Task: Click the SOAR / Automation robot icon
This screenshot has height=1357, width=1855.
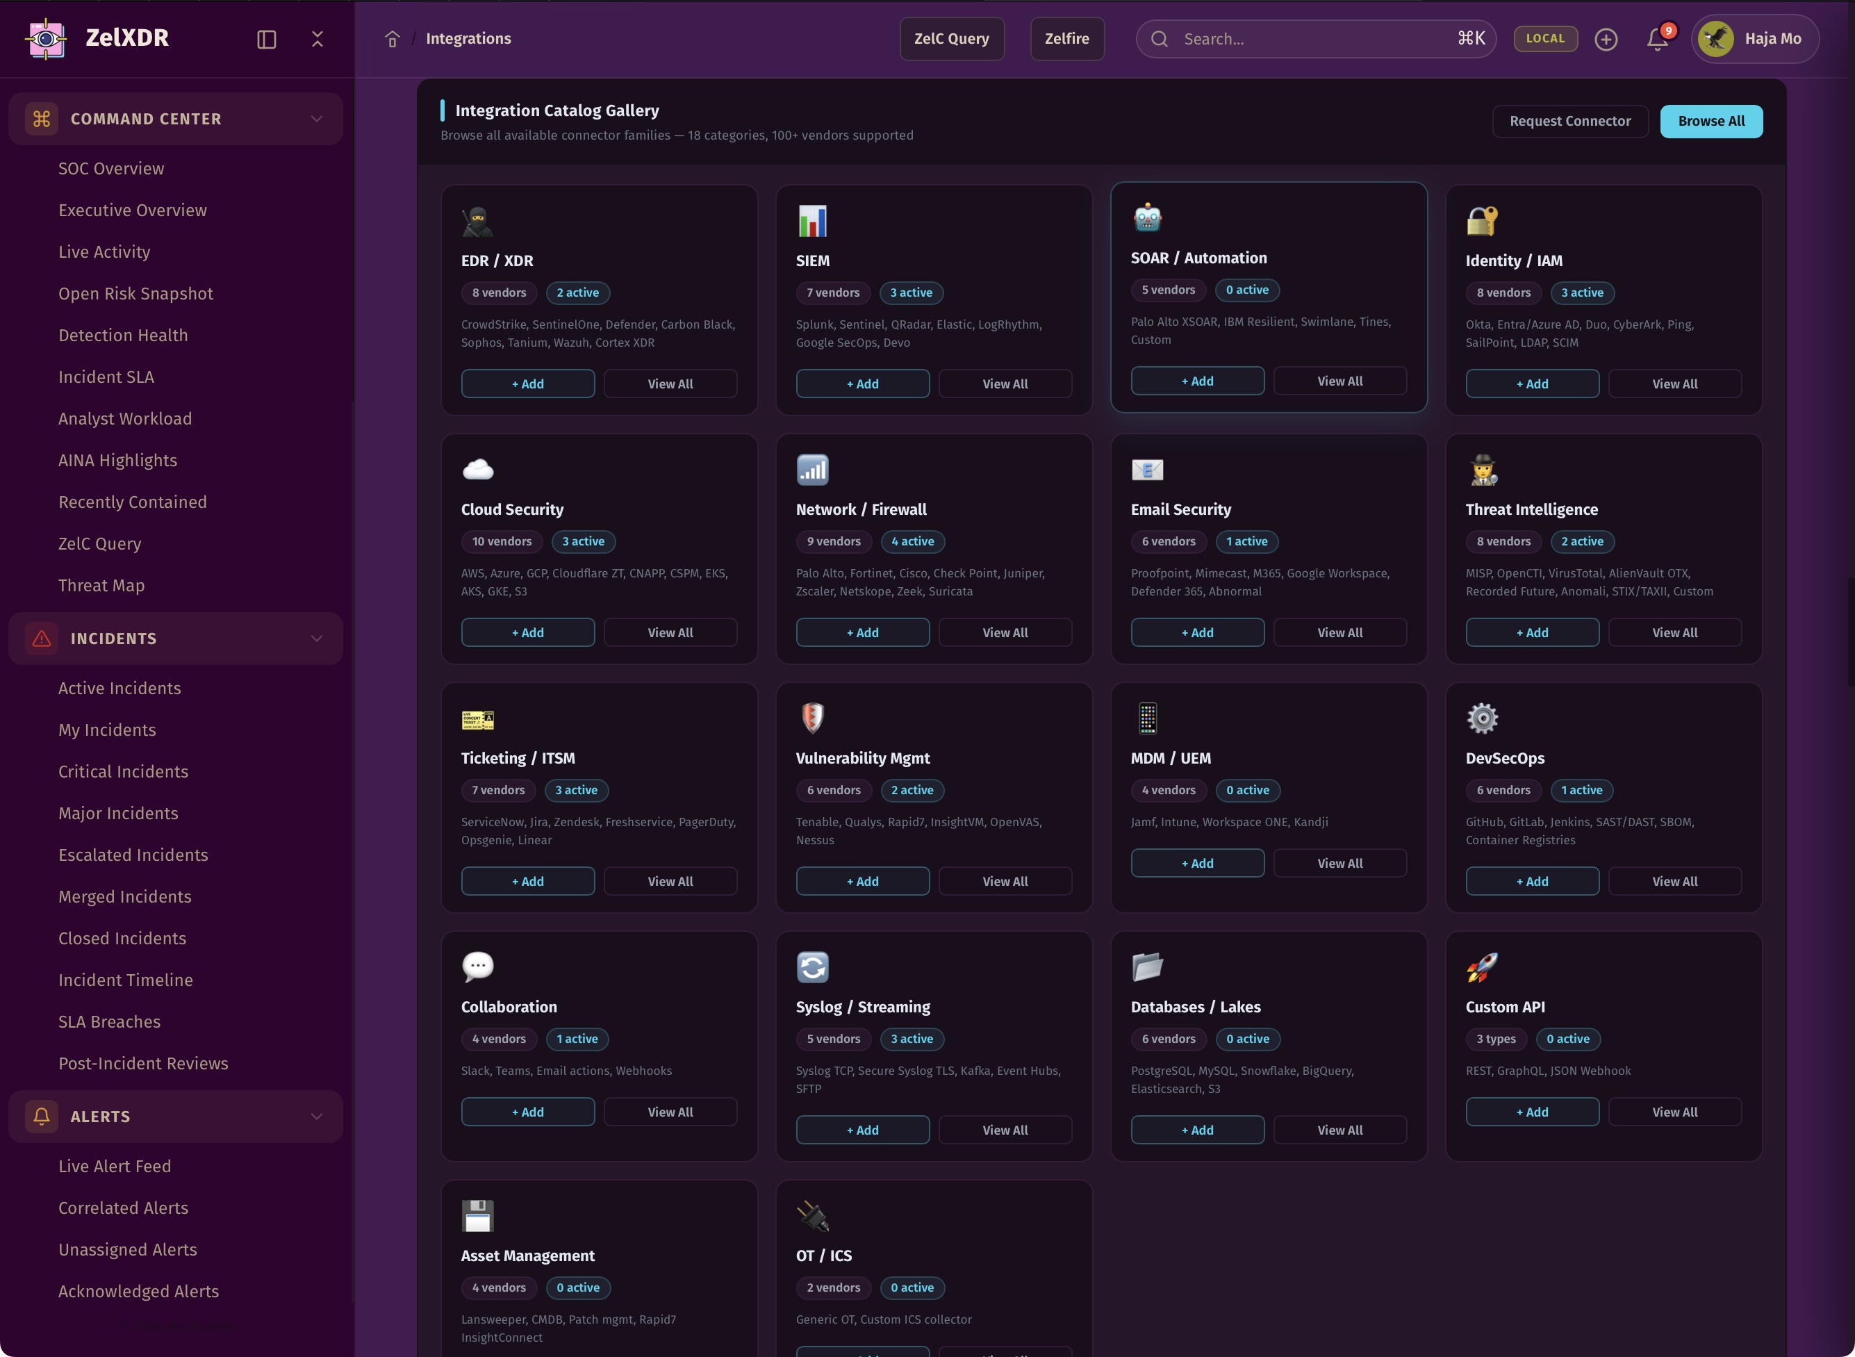Action: coord(1147,217)
